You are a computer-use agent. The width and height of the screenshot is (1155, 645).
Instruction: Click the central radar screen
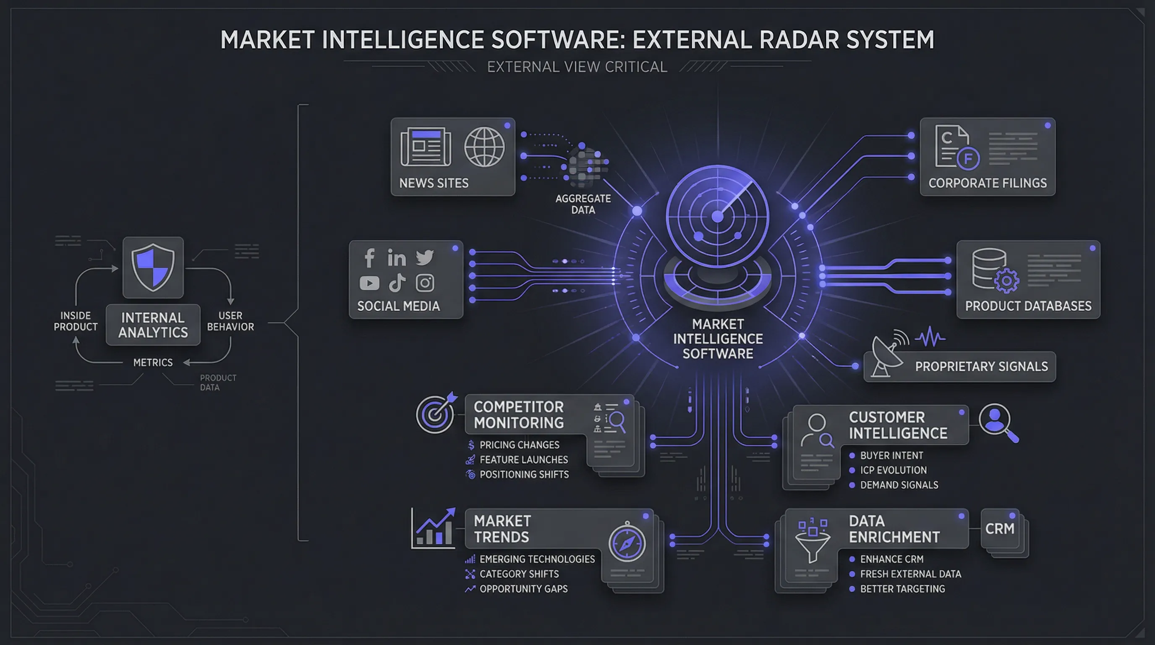click(717, 216)
